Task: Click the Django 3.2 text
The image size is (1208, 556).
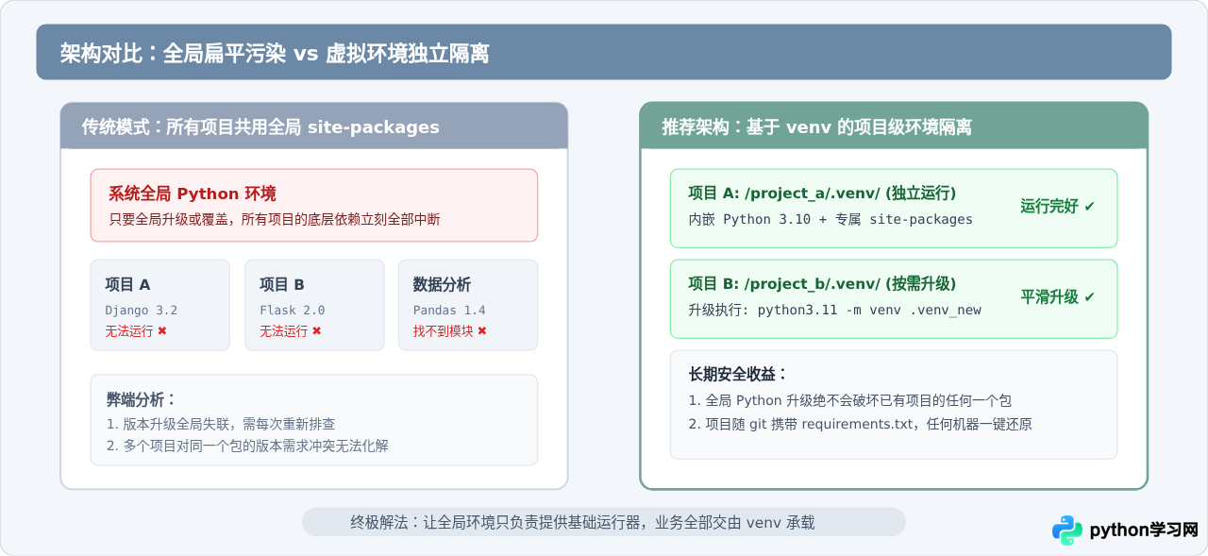Action: coord(142,310)
